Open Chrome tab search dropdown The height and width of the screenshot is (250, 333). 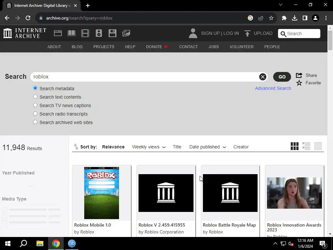(x=281, y=5)
